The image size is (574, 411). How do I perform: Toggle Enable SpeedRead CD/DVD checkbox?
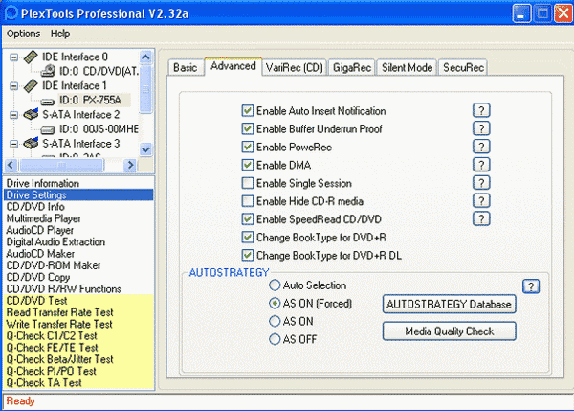pyautogui.click(x=248, y=218)
